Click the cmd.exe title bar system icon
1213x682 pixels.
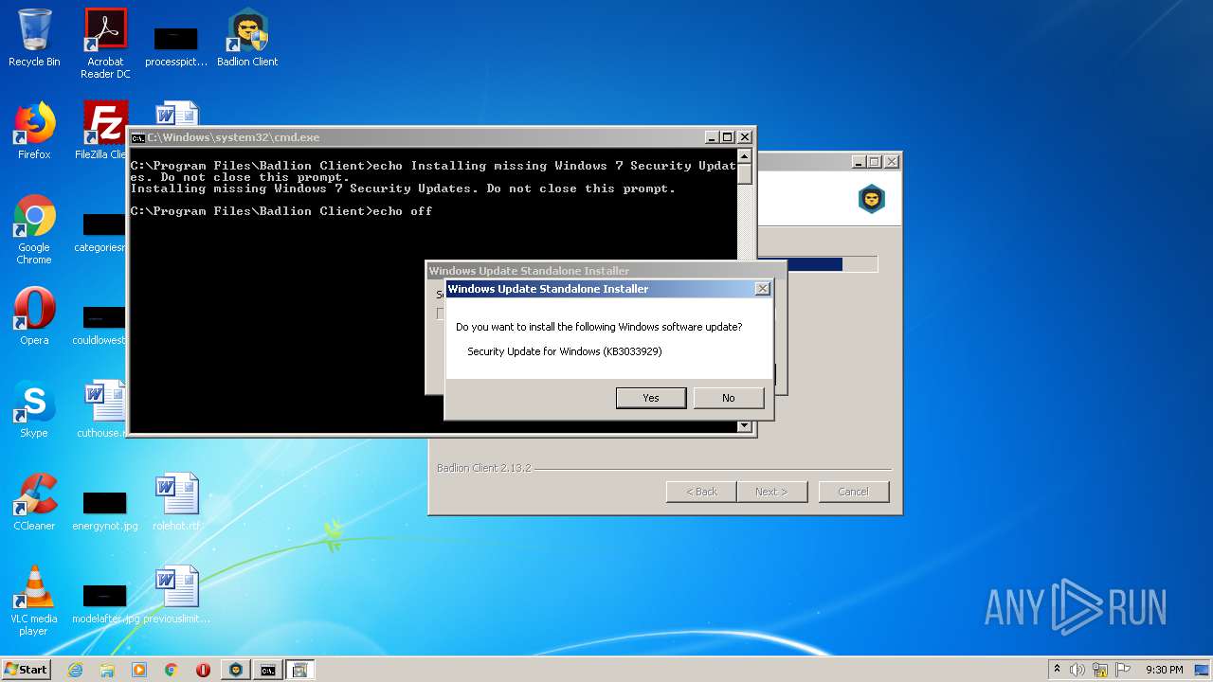click(x=137, y=137)
